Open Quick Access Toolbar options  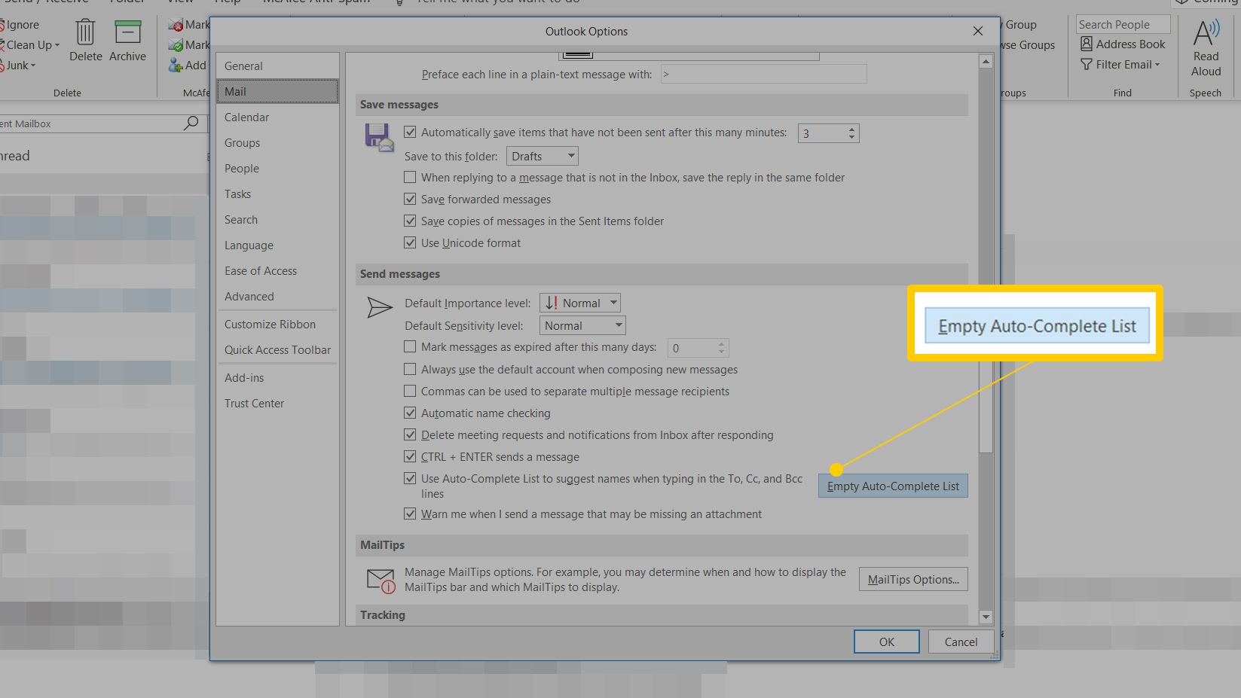(x=277, y=350)
